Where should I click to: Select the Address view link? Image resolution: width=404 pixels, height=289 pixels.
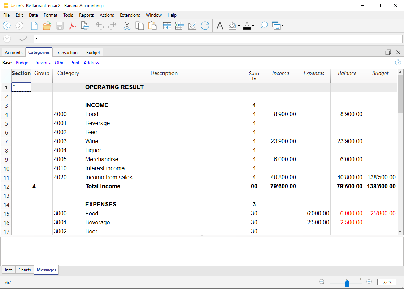tap(91, 62)
